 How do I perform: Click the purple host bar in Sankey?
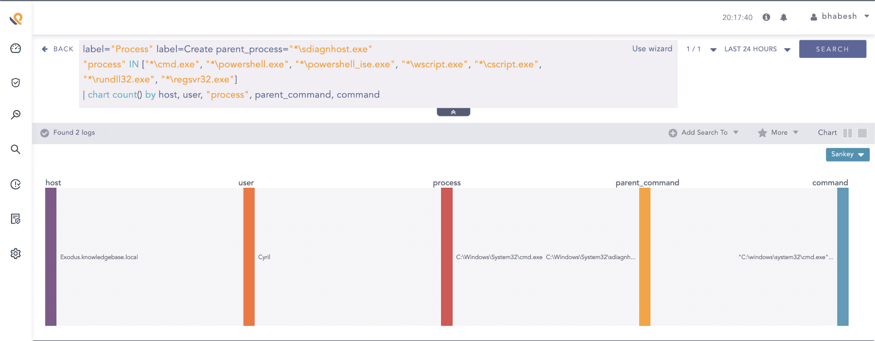pyautogui.click(x=51, y=257)
